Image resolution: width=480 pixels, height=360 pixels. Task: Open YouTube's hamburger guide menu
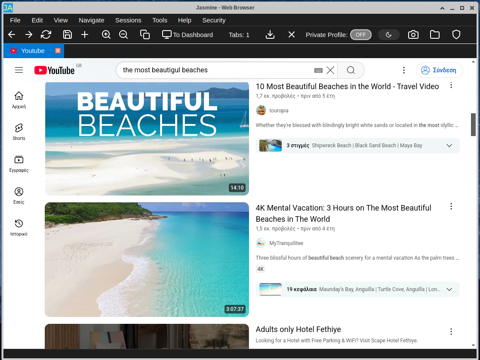click(x=19, y=70)
